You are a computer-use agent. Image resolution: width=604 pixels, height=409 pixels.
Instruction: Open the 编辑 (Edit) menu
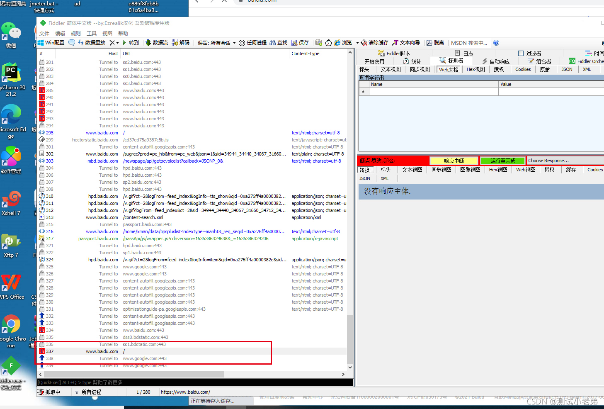(60, 34)
